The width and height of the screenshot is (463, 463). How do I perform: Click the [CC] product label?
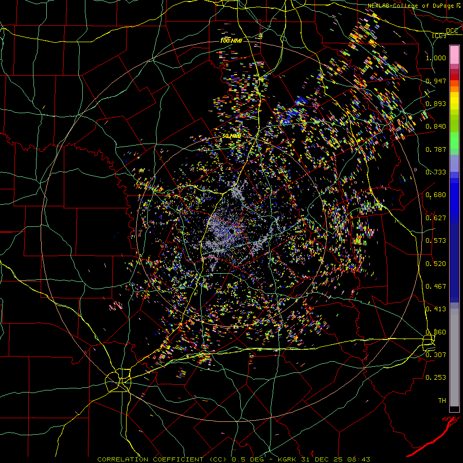point(439,35)
